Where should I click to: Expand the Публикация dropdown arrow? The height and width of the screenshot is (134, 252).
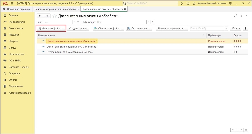(x=148, y=22)
